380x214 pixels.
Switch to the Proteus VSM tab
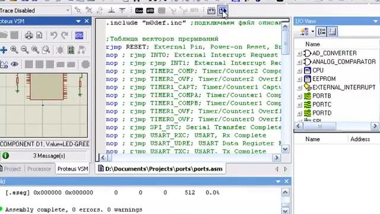[x=72, y=169]
